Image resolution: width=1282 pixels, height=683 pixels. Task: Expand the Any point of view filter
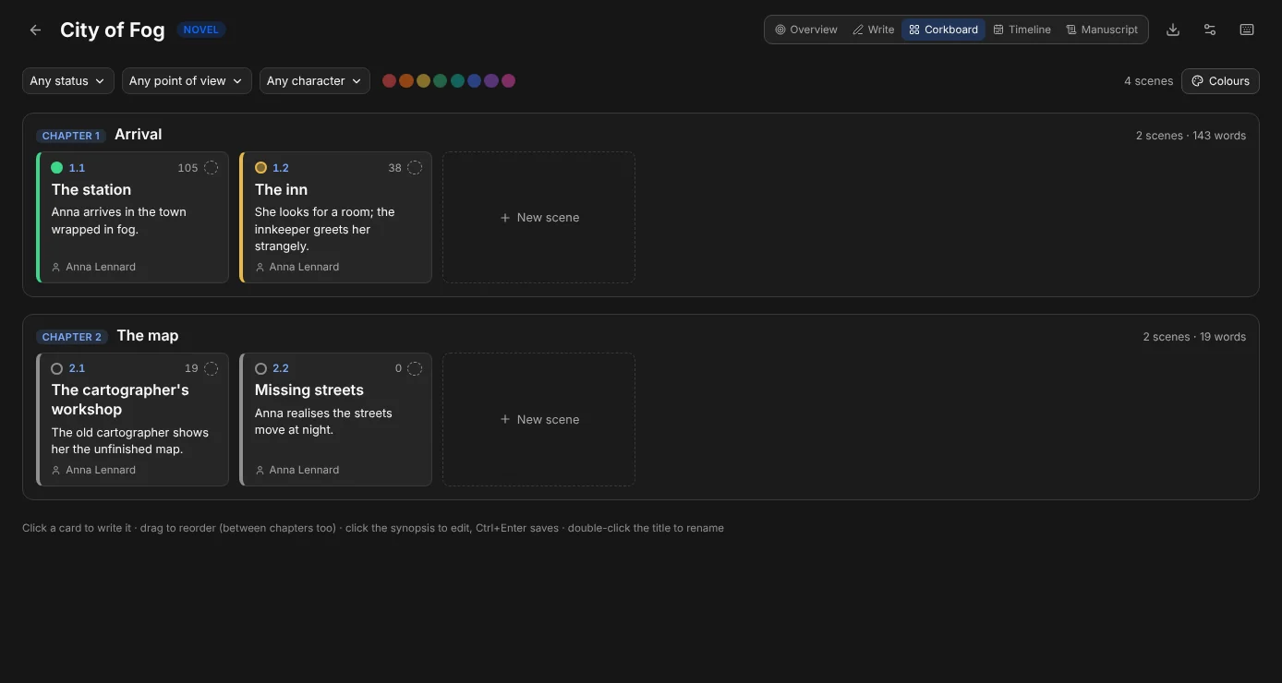187,81
